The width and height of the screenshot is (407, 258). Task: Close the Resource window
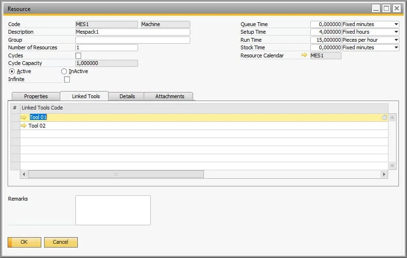(397, 9)
